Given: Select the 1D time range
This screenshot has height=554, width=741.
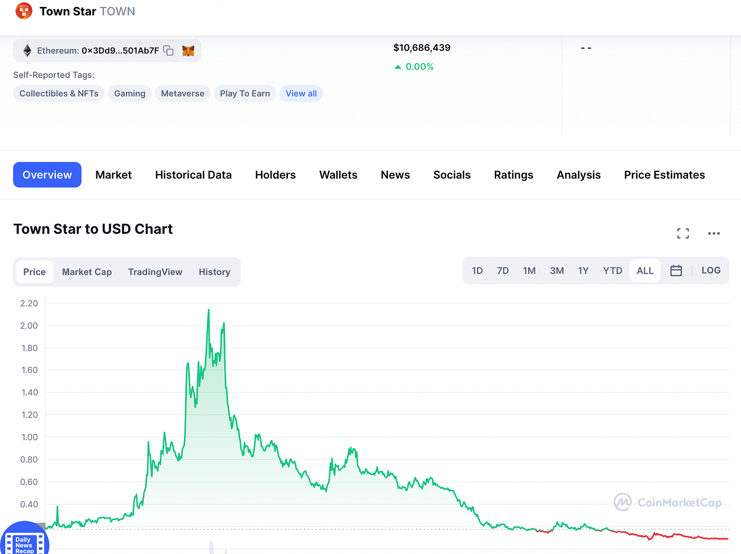Looking at the screenshot, I should click(x=477, y=270).
